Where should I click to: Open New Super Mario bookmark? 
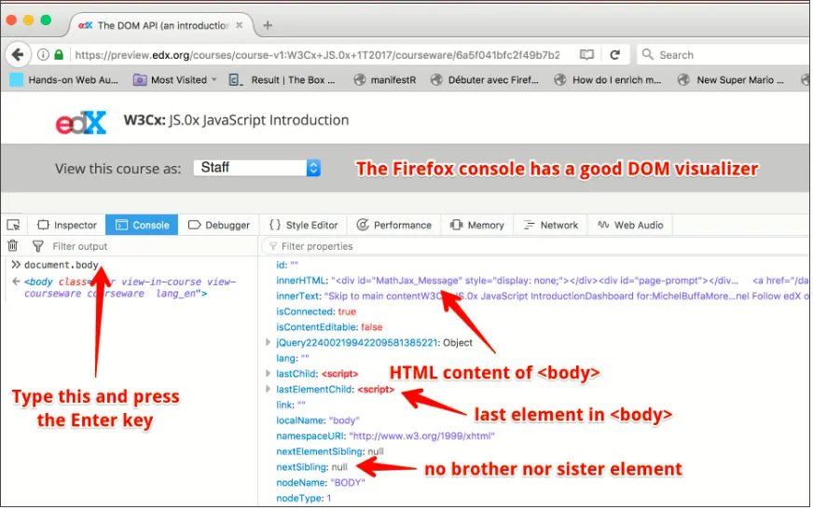732,80
